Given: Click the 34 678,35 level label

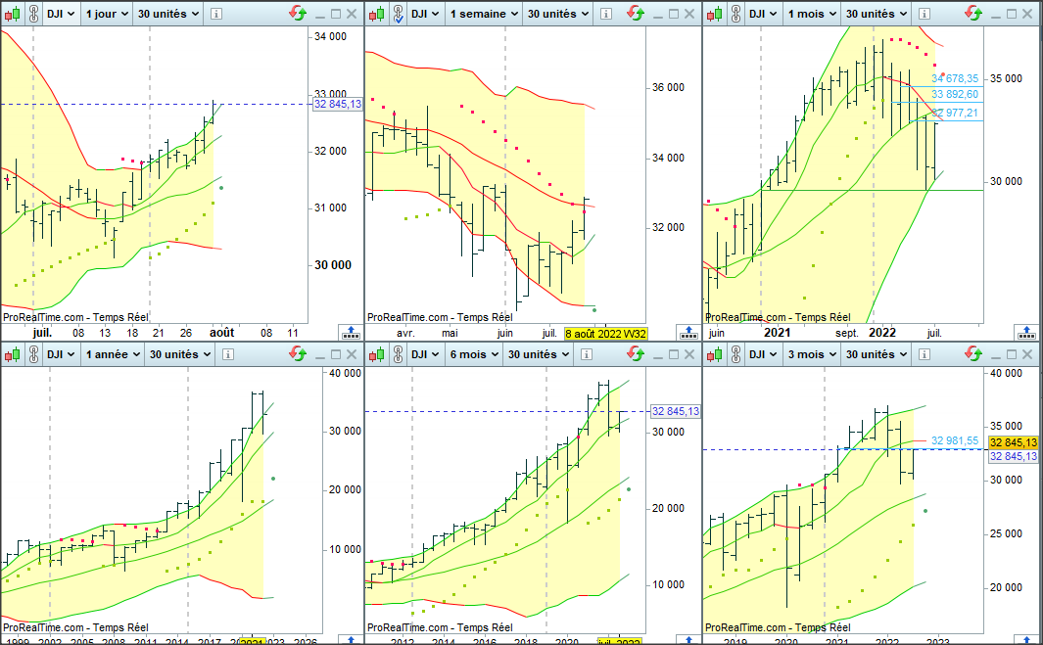Looking at the screenshot, I should pos(955,78).
